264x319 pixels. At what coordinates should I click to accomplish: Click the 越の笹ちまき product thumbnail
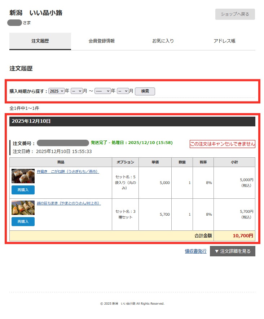[23, 208]
